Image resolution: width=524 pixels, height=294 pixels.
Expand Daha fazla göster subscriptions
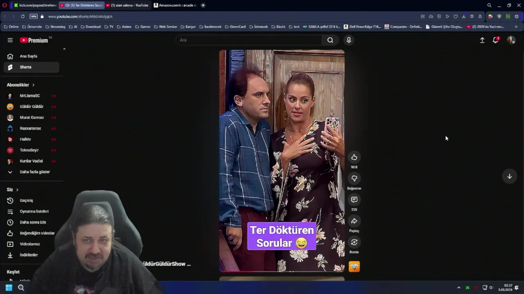coord(32,172)
